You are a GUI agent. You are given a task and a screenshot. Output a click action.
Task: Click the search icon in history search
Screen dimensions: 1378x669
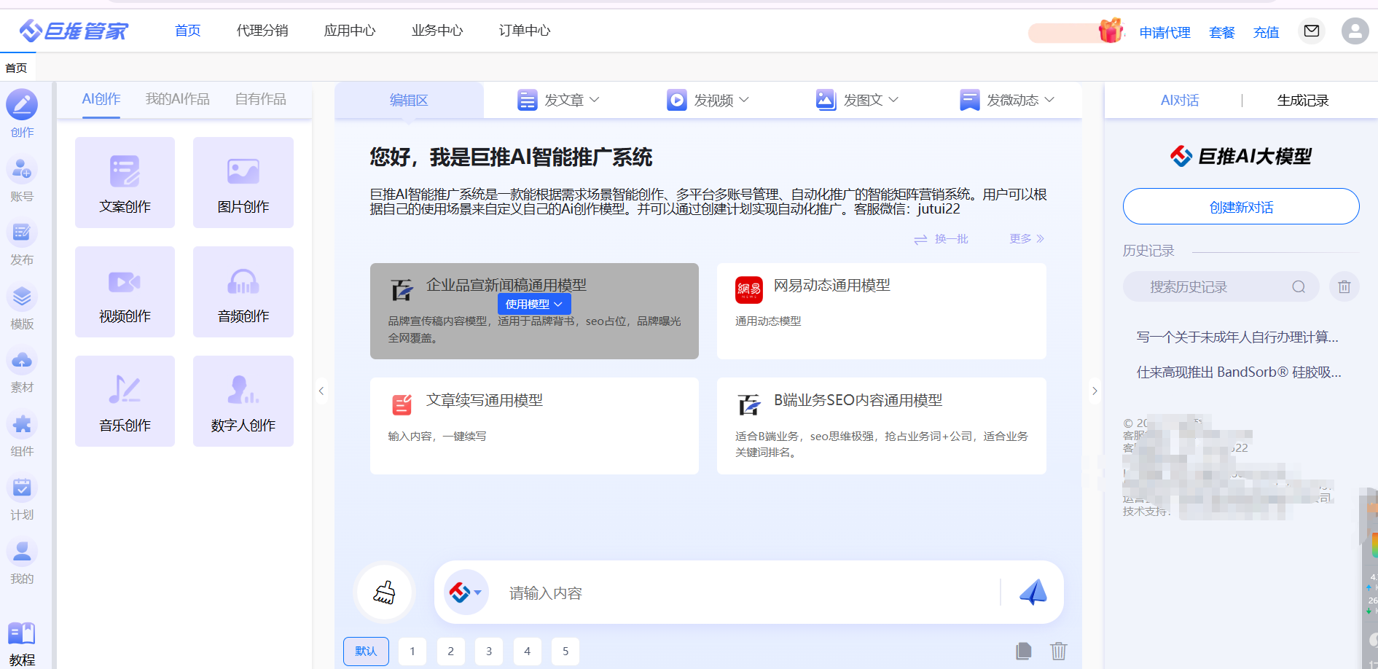click(1299, 286)
